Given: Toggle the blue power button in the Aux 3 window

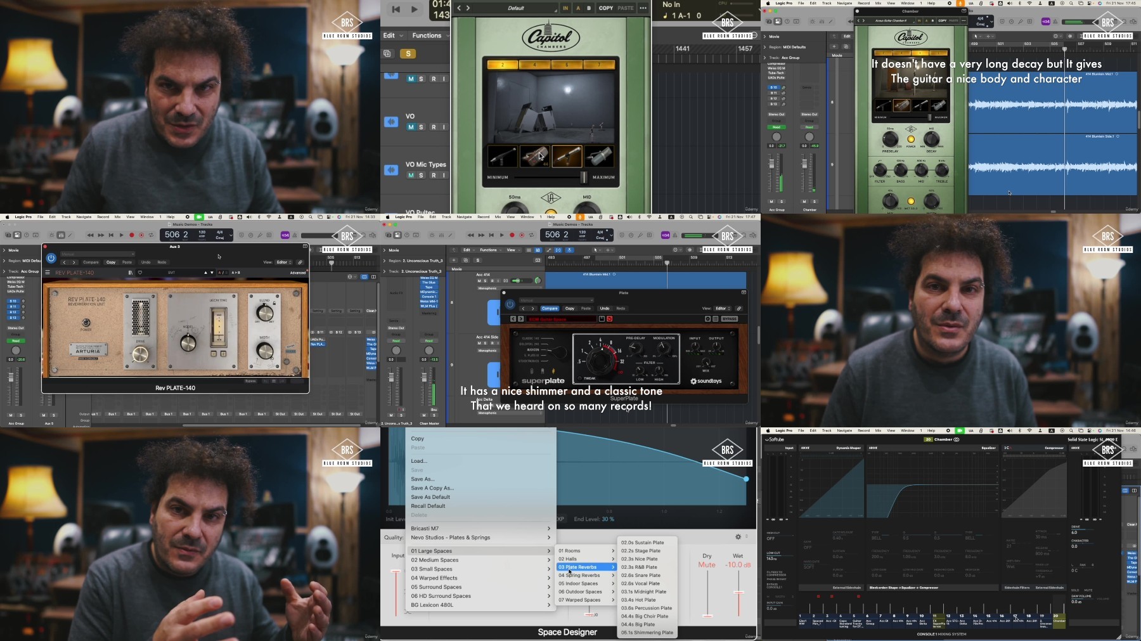Looking at the screenshot, I should 51,258.
